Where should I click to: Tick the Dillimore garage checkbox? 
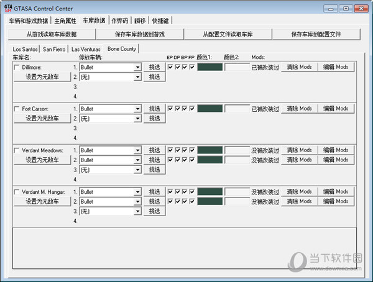point(17,67)
